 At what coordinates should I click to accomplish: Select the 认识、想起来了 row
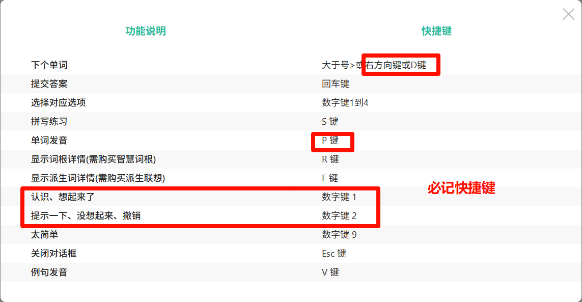coord(291,197)
